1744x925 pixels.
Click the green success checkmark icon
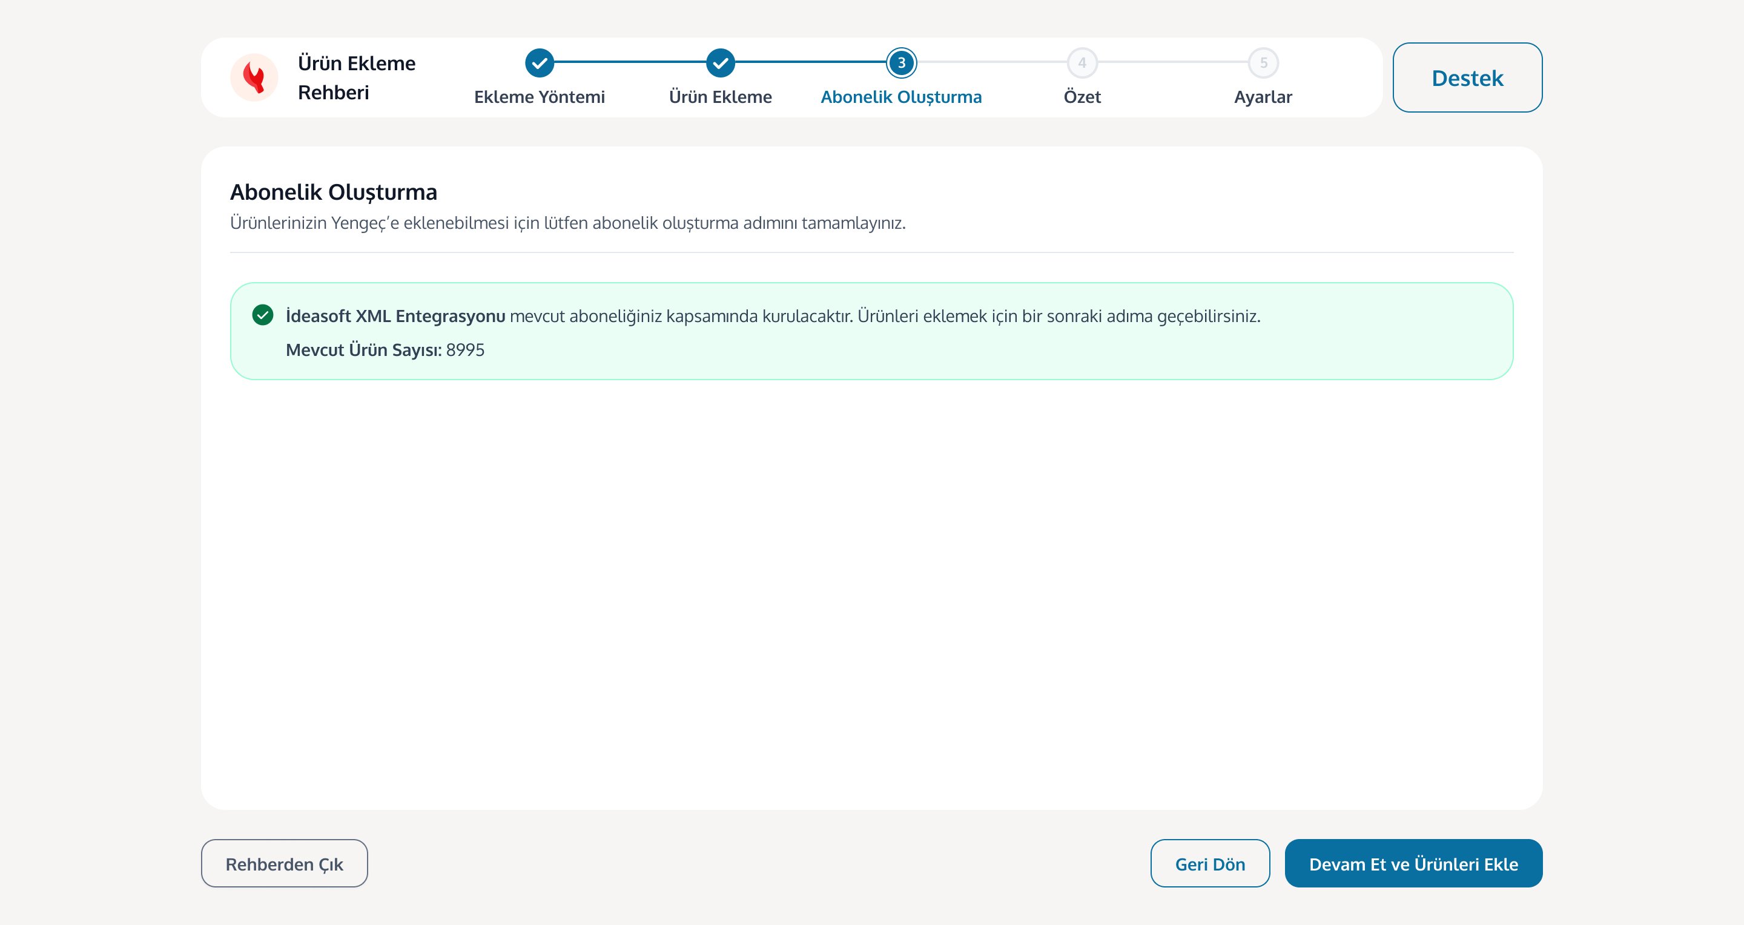pyautogui.click(x=263, y=315)
